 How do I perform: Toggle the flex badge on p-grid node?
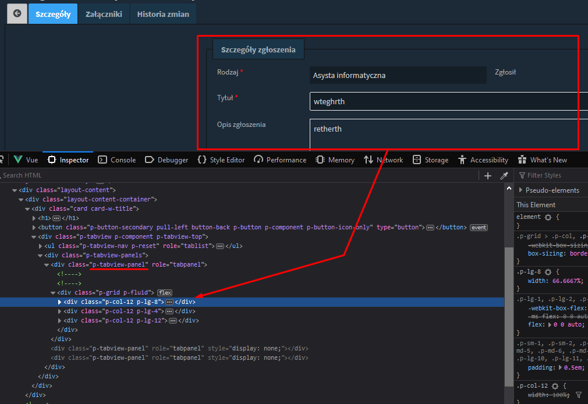coord(165,293)
